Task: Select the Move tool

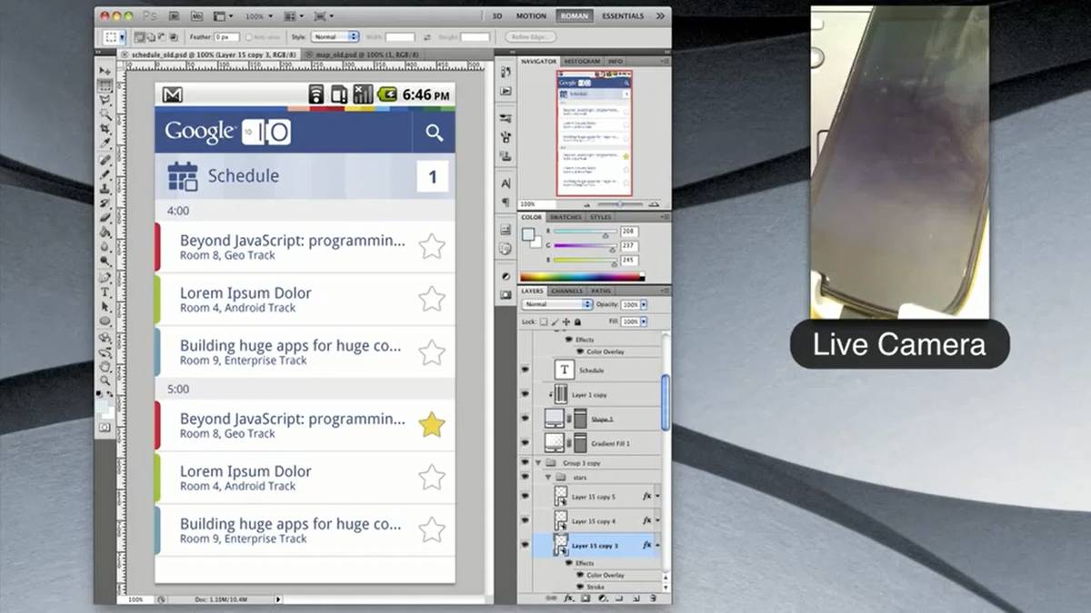Action: 105,71
